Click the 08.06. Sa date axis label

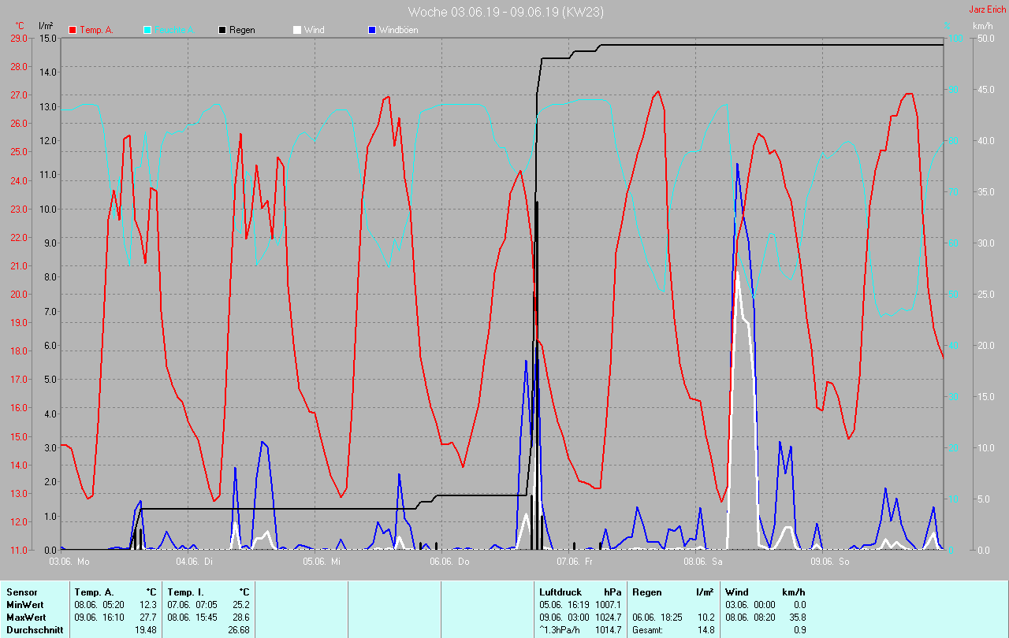tap(703, 562)
